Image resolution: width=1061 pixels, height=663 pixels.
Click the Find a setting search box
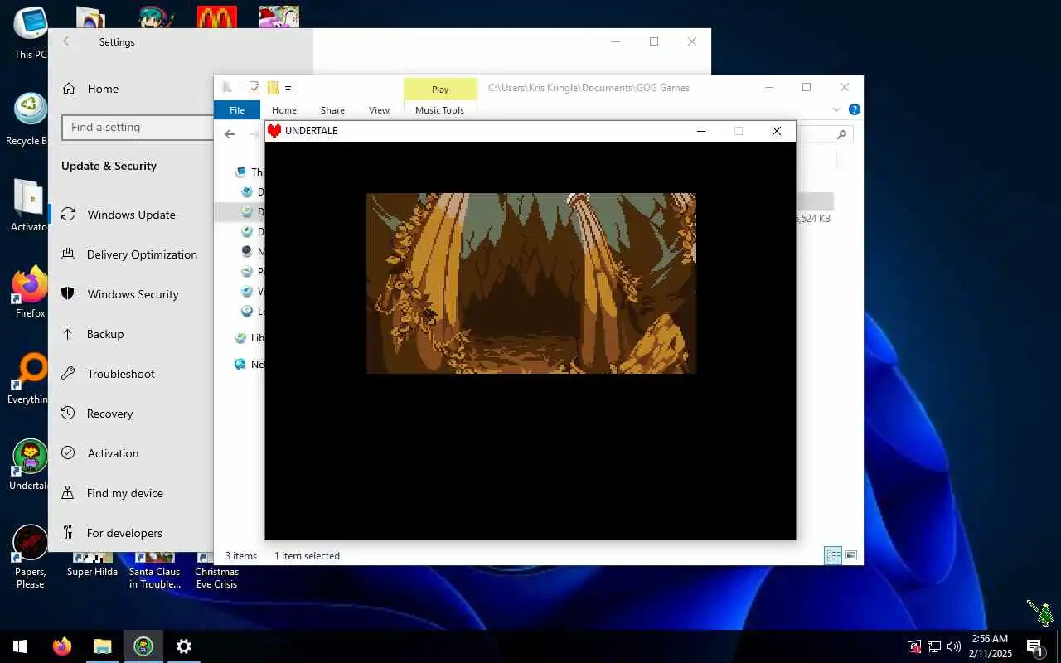[x=138, y=127]
